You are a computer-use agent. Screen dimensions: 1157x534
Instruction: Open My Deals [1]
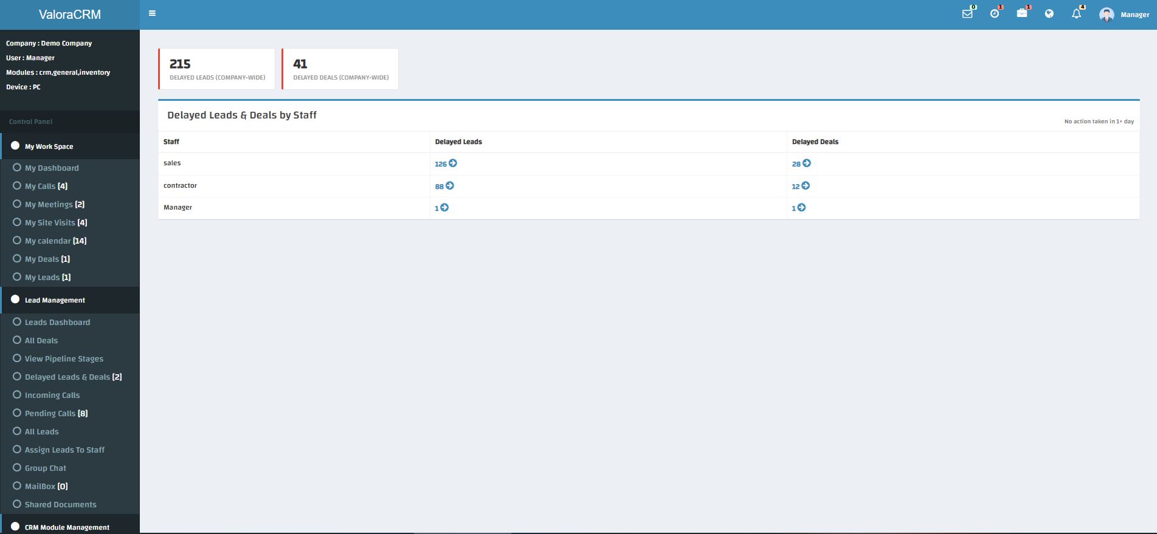[47, 259]
